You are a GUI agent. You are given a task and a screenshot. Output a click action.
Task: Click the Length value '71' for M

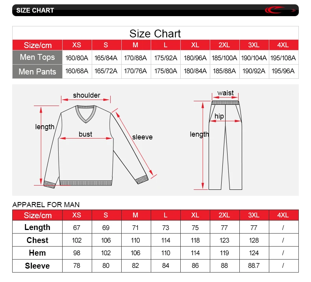(x=135, y=228)
